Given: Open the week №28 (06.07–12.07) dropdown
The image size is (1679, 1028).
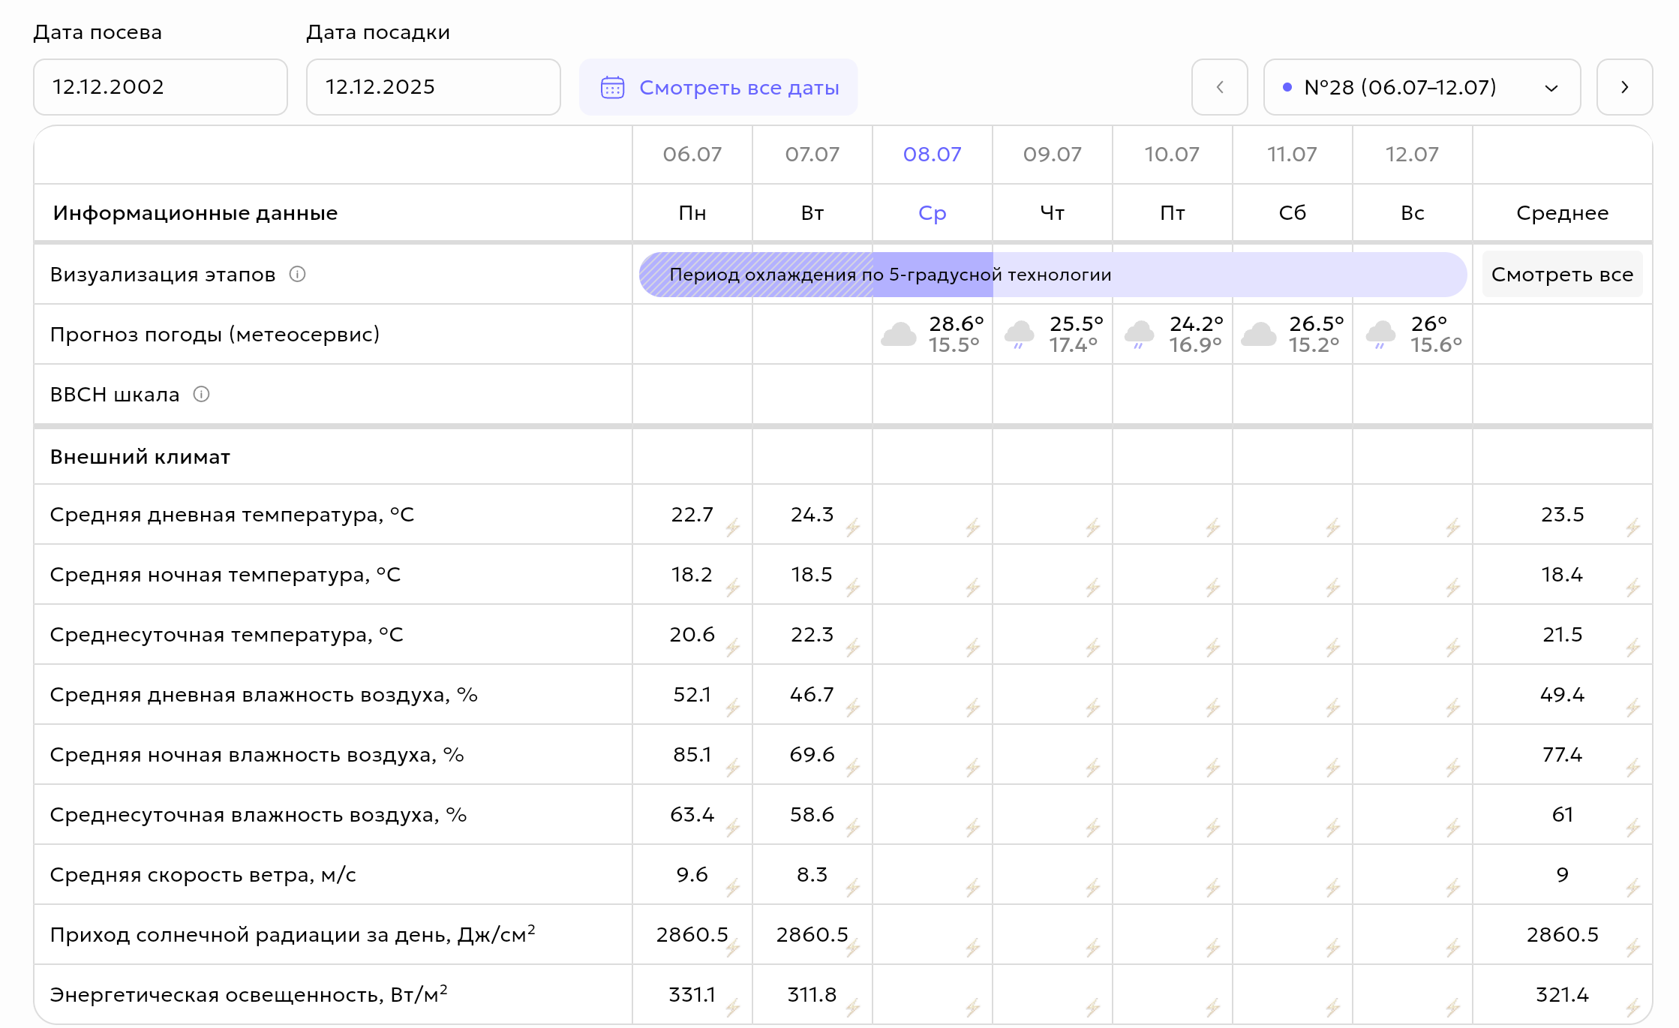Looking at the screenshot, I should (x=1422, y=87).
